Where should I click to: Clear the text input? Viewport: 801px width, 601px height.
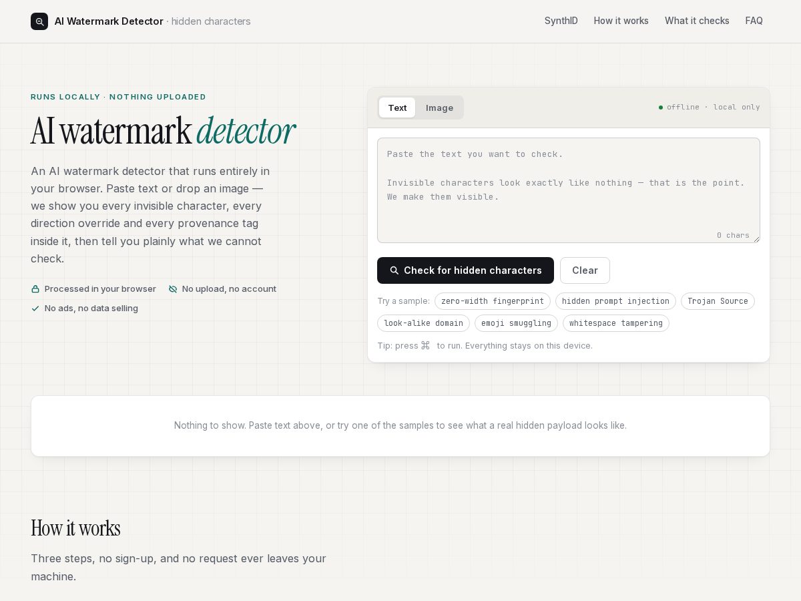point(585,270)
